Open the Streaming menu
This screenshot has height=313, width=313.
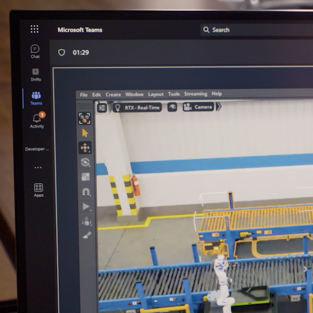(196, 94)
